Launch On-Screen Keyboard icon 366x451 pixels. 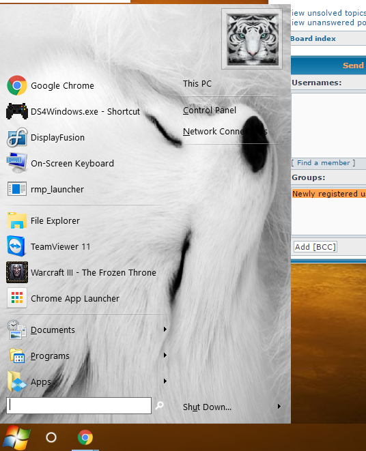17,163
